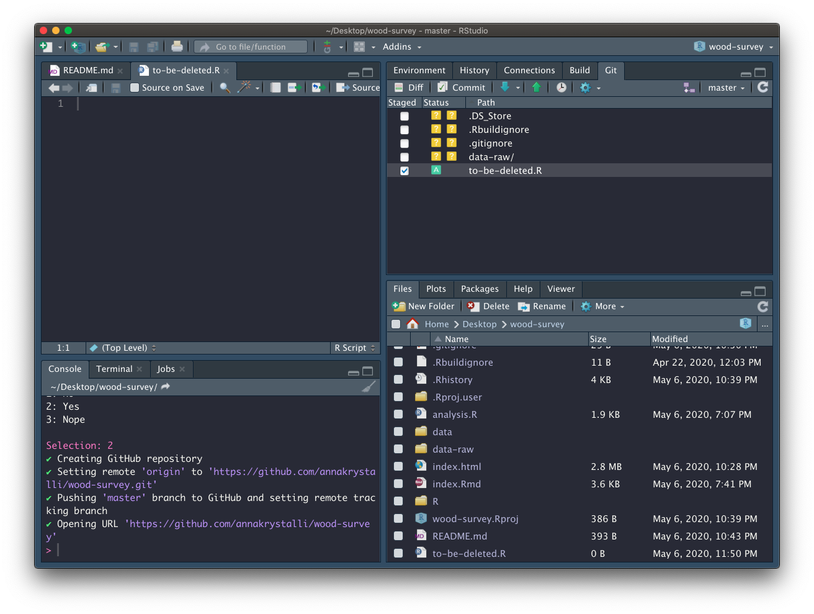This screenshot has height=614, width=814.
Task: Open the (Top Level) scope selector
Action: point(123,348)
